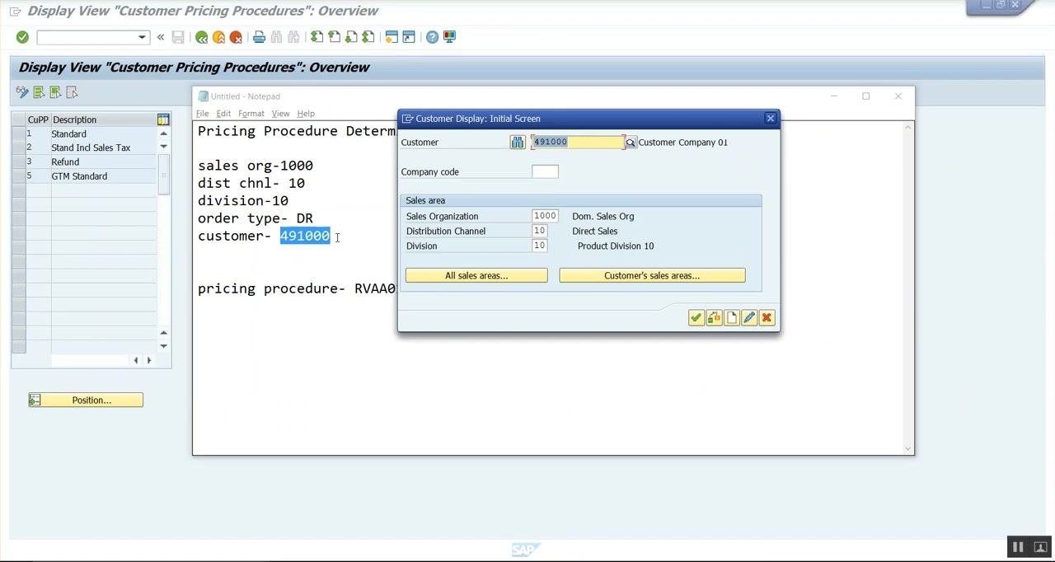Click All sales areas... button
Image resolution: width=1055 pixels, height=562 pixels.
pyautogui.click(x=476, y=275)
